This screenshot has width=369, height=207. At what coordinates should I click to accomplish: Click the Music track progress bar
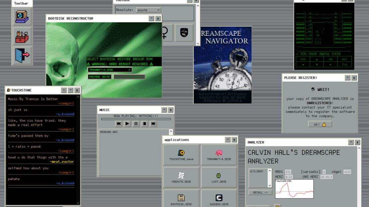tap(136, 119)
